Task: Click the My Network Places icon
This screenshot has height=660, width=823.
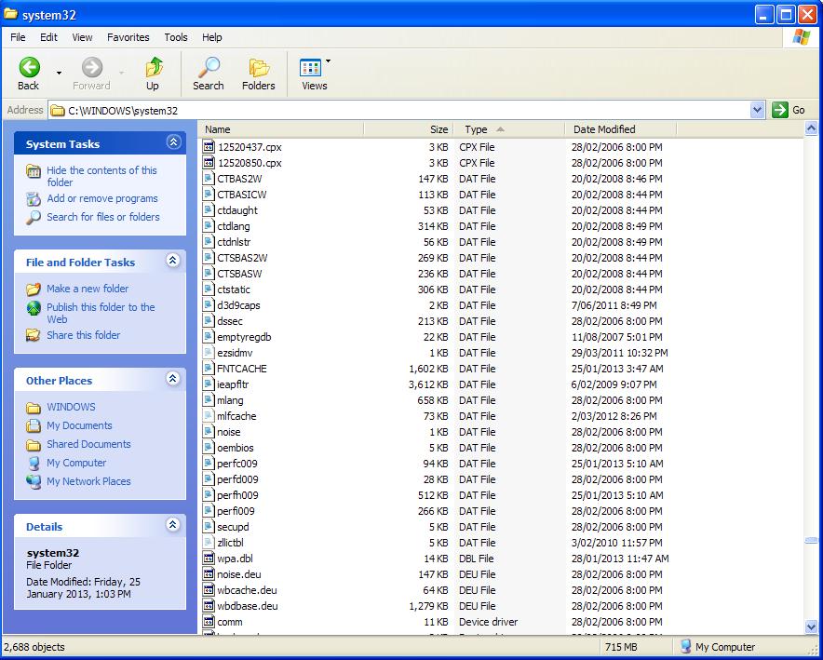Action: pyautogui.click(x=34, y=481)
